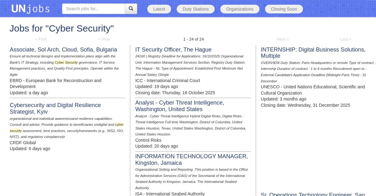This screenshot has height=196, width=376.
Task: Click the search magnifier icon button
Action: (x=131, y=9)
